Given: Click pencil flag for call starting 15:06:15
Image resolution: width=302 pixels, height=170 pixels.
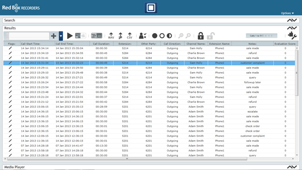Looking at the screenshot, I should 10,107.
